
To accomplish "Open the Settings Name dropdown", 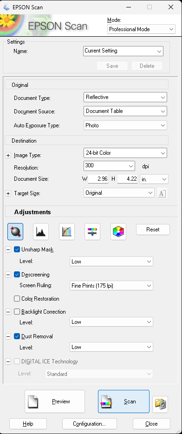I will click(123, 51).
